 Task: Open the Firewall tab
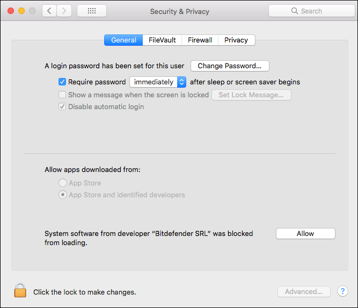(200, 40)
